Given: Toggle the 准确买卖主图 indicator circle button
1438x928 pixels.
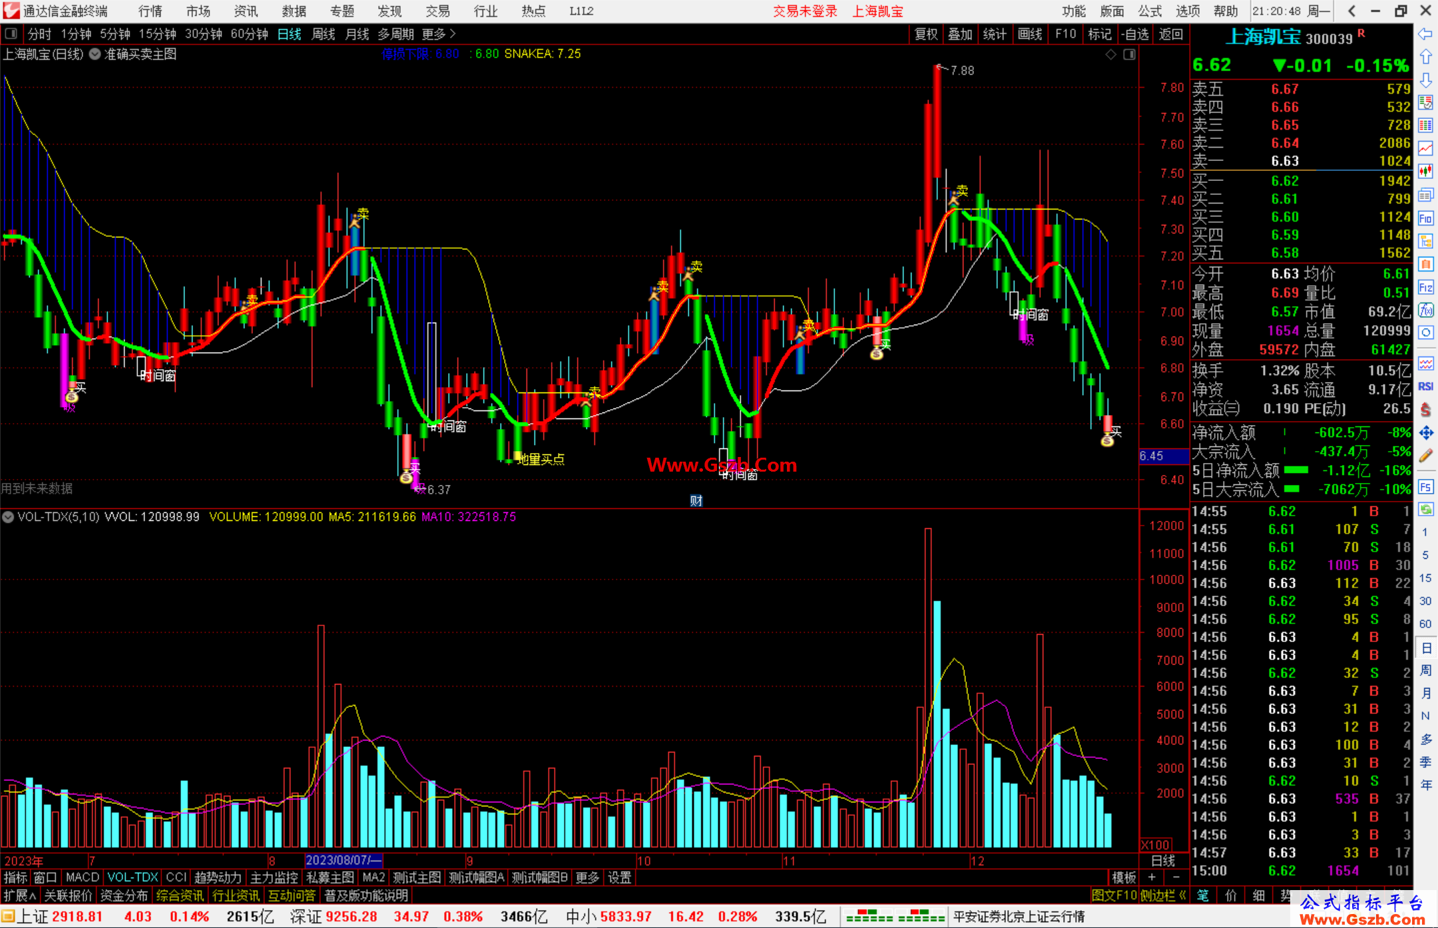Looking at the screenshot, I should point(95,55).
